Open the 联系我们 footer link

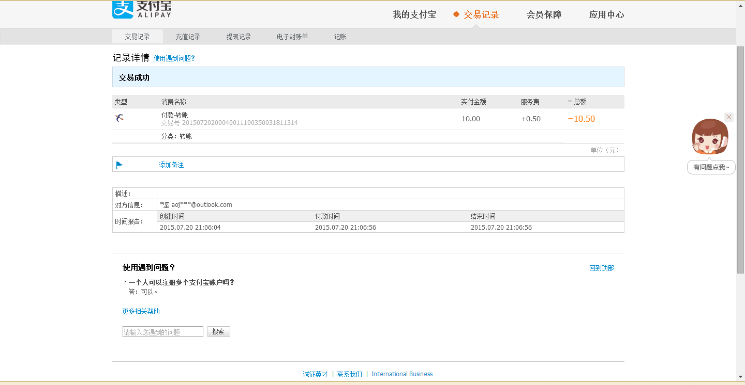coord(350,374)
